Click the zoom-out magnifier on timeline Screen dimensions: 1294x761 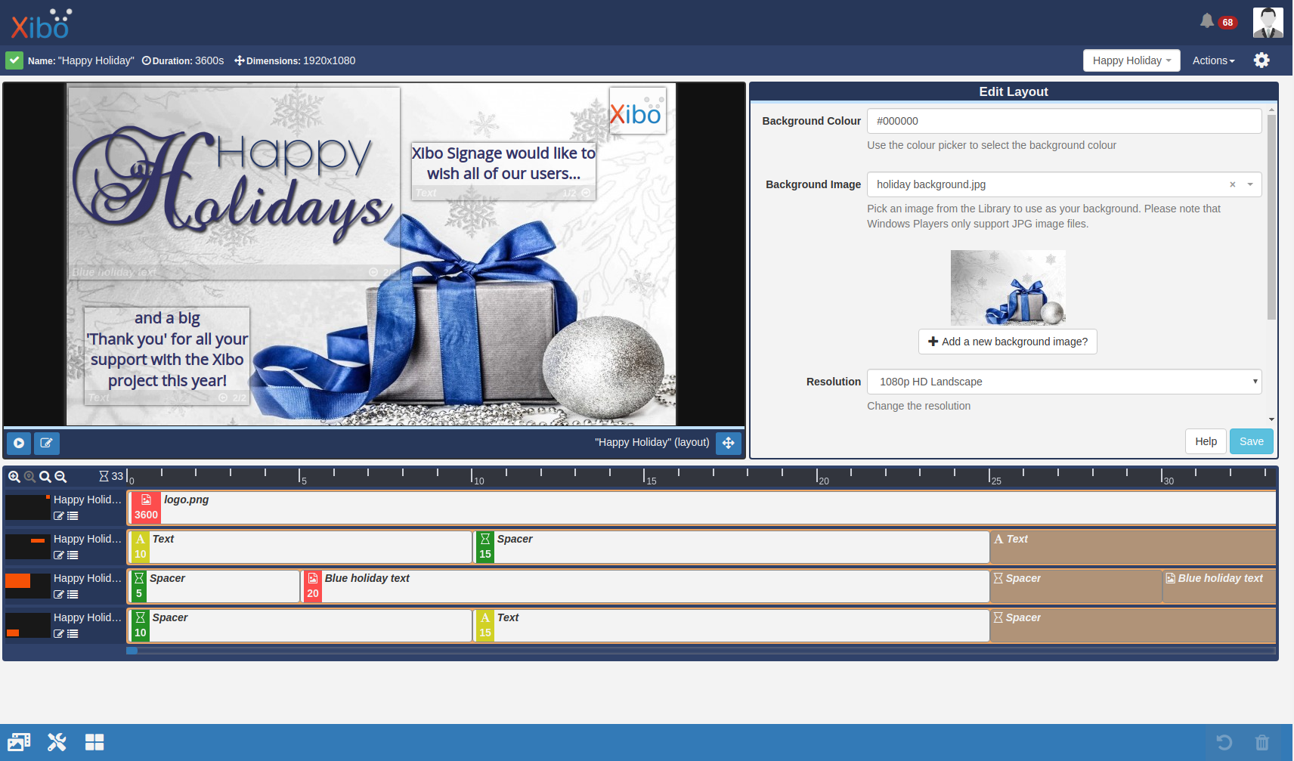(60, 477)
